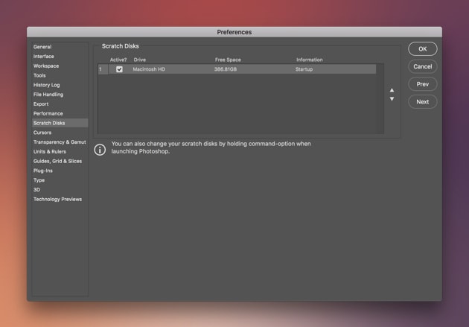Click the info icon beside scratch disk tip
The height and width of the screenshot is (327, 469).
(x=100, y=150)
